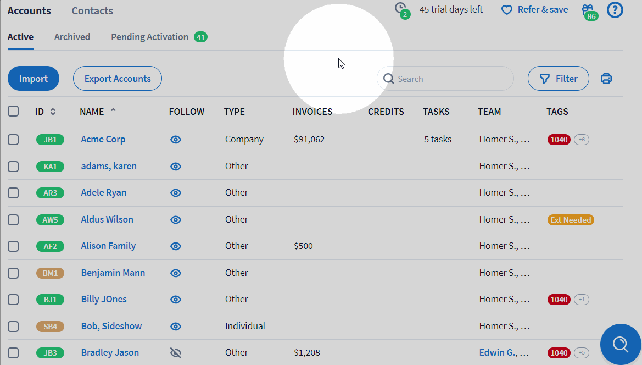Expand the +6 tags on Acme Corp
The height and width of the screenshot is (365, 642).
[x=581, y=140]
